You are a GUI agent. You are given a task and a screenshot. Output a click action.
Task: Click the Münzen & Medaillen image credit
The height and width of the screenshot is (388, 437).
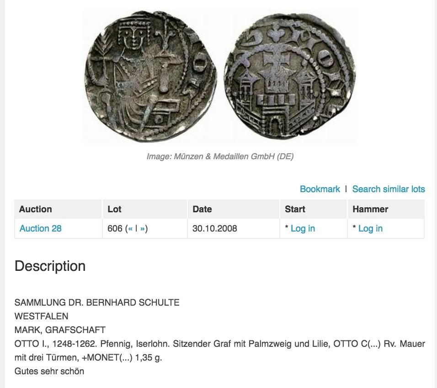click(220, 156)
